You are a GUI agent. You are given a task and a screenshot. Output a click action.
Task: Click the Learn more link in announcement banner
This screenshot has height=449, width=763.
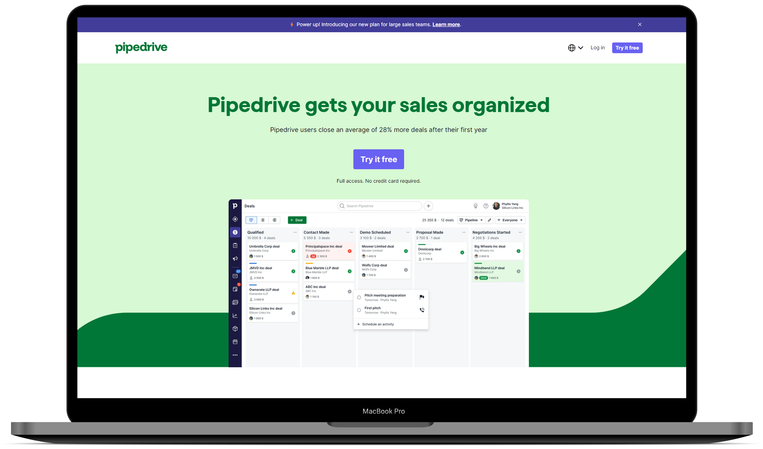(446, 24)
